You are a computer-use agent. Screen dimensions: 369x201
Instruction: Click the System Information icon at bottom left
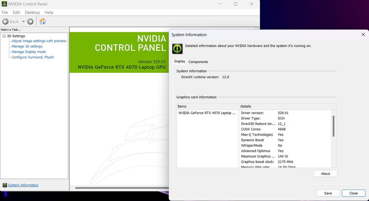pos(5,185)
